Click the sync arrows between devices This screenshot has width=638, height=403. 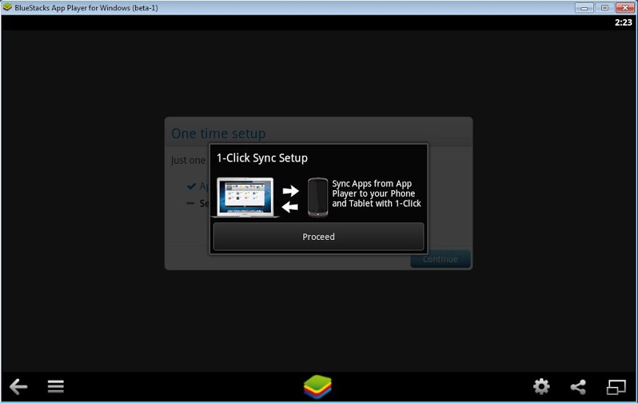[x=291, y=198]
